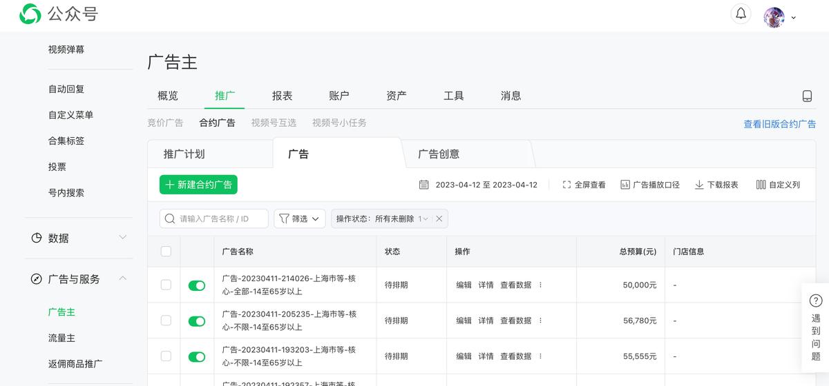This screenshot has width=829, height=386.
Task: Select the 视频号小任务 sub-tab
Action: (339, 123)
